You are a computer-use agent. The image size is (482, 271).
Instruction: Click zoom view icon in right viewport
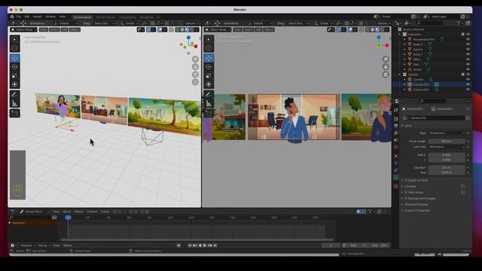tap(386, 59)
